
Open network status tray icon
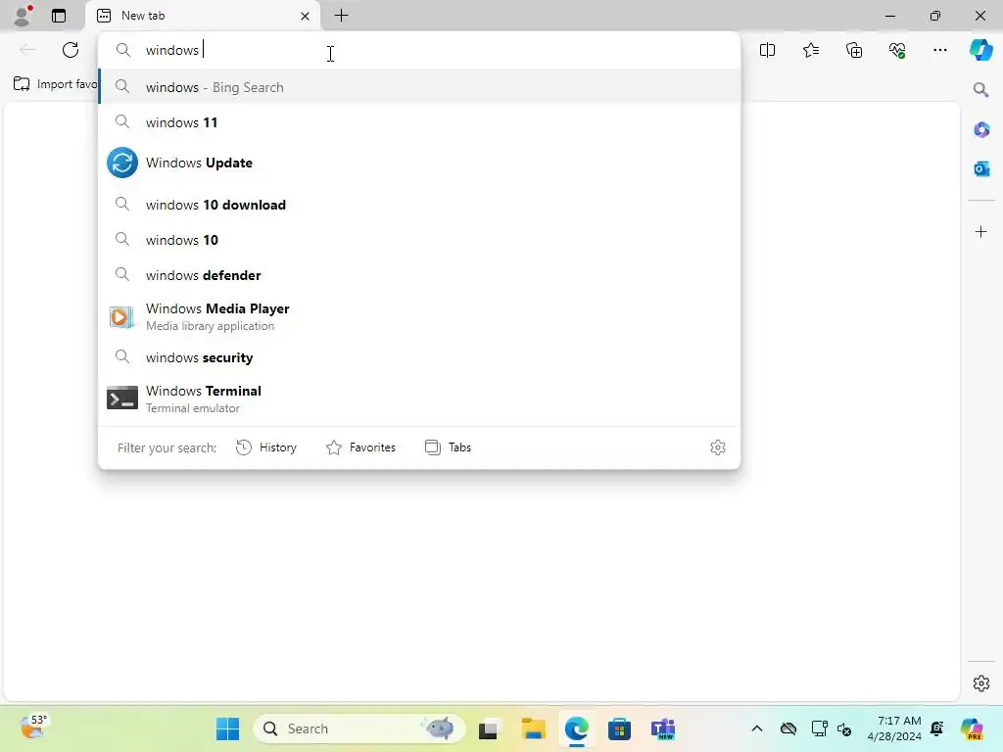[820, 728]
